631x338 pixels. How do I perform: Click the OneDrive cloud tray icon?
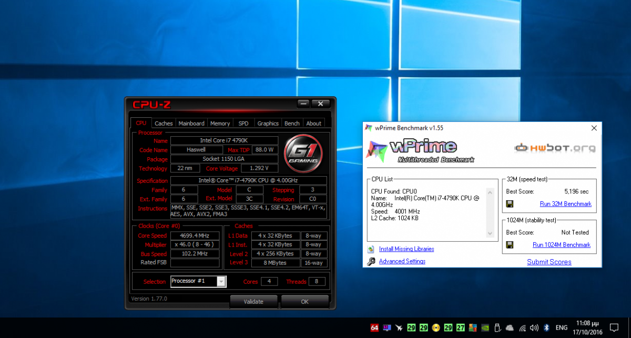[509, 327]
